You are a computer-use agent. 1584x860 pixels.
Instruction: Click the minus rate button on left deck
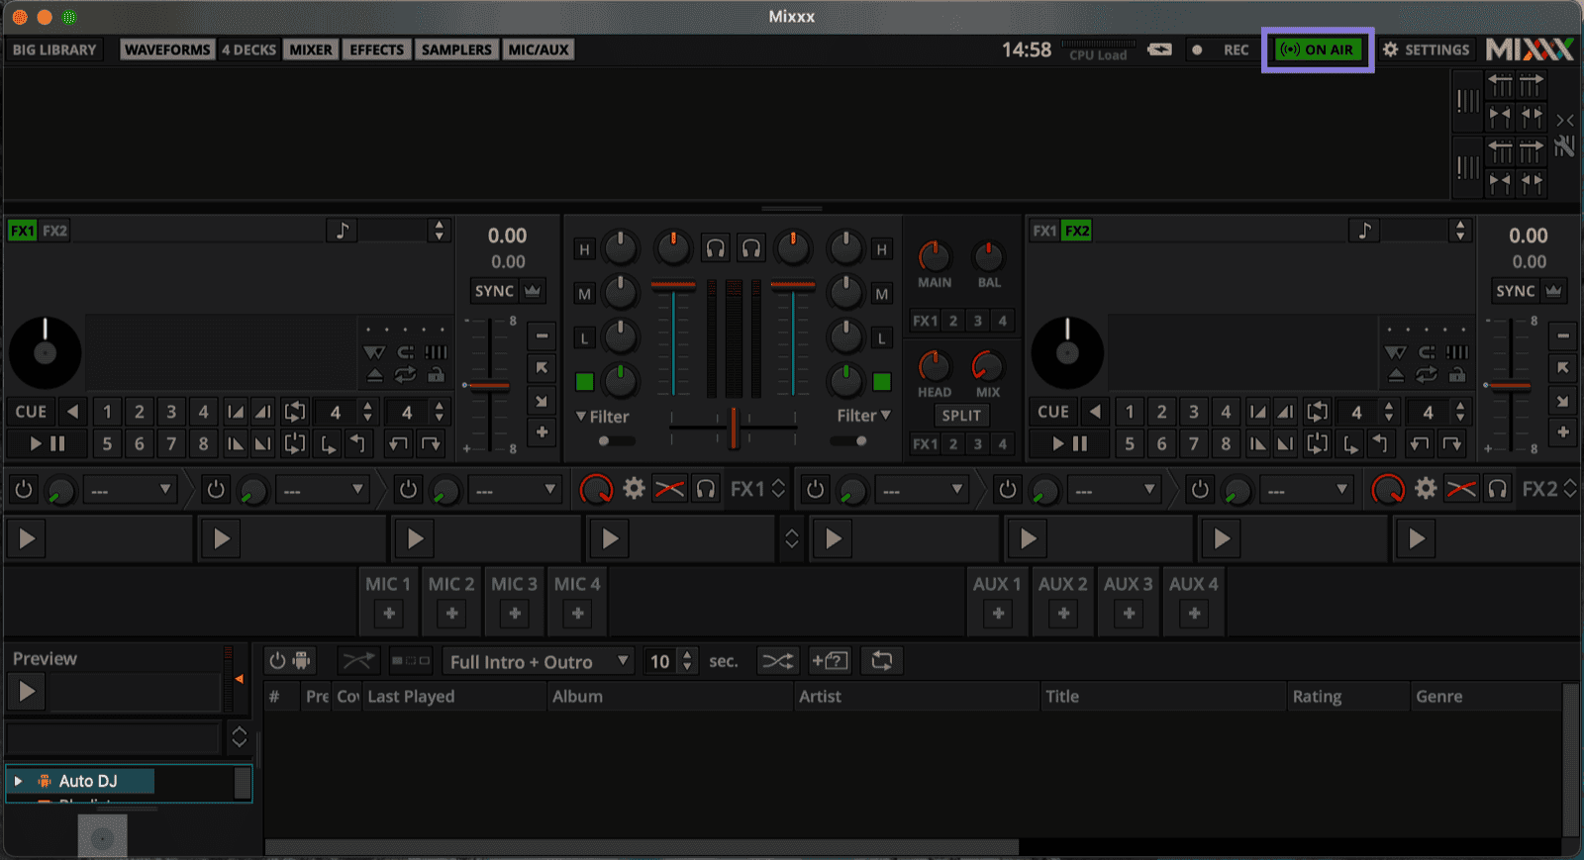click(542, 336)
